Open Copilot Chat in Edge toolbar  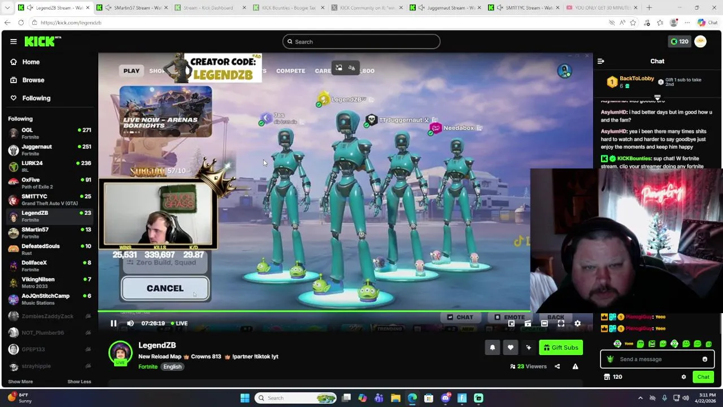pos(707,23)
